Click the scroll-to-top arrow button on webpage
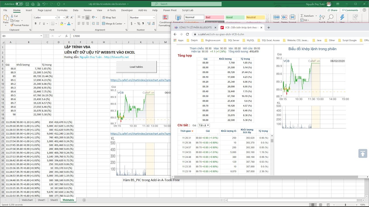369x207 pixels. (363, 154)
